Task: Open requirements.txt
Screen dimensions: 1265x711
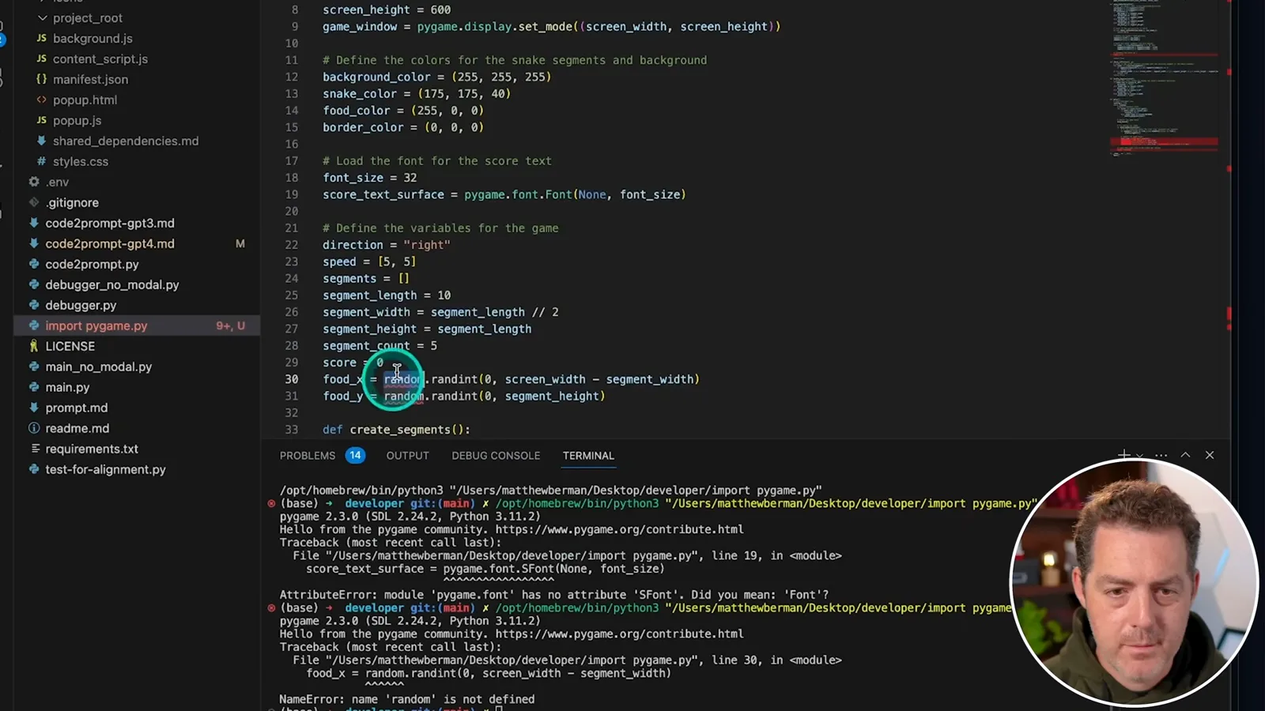Action: 92,449
